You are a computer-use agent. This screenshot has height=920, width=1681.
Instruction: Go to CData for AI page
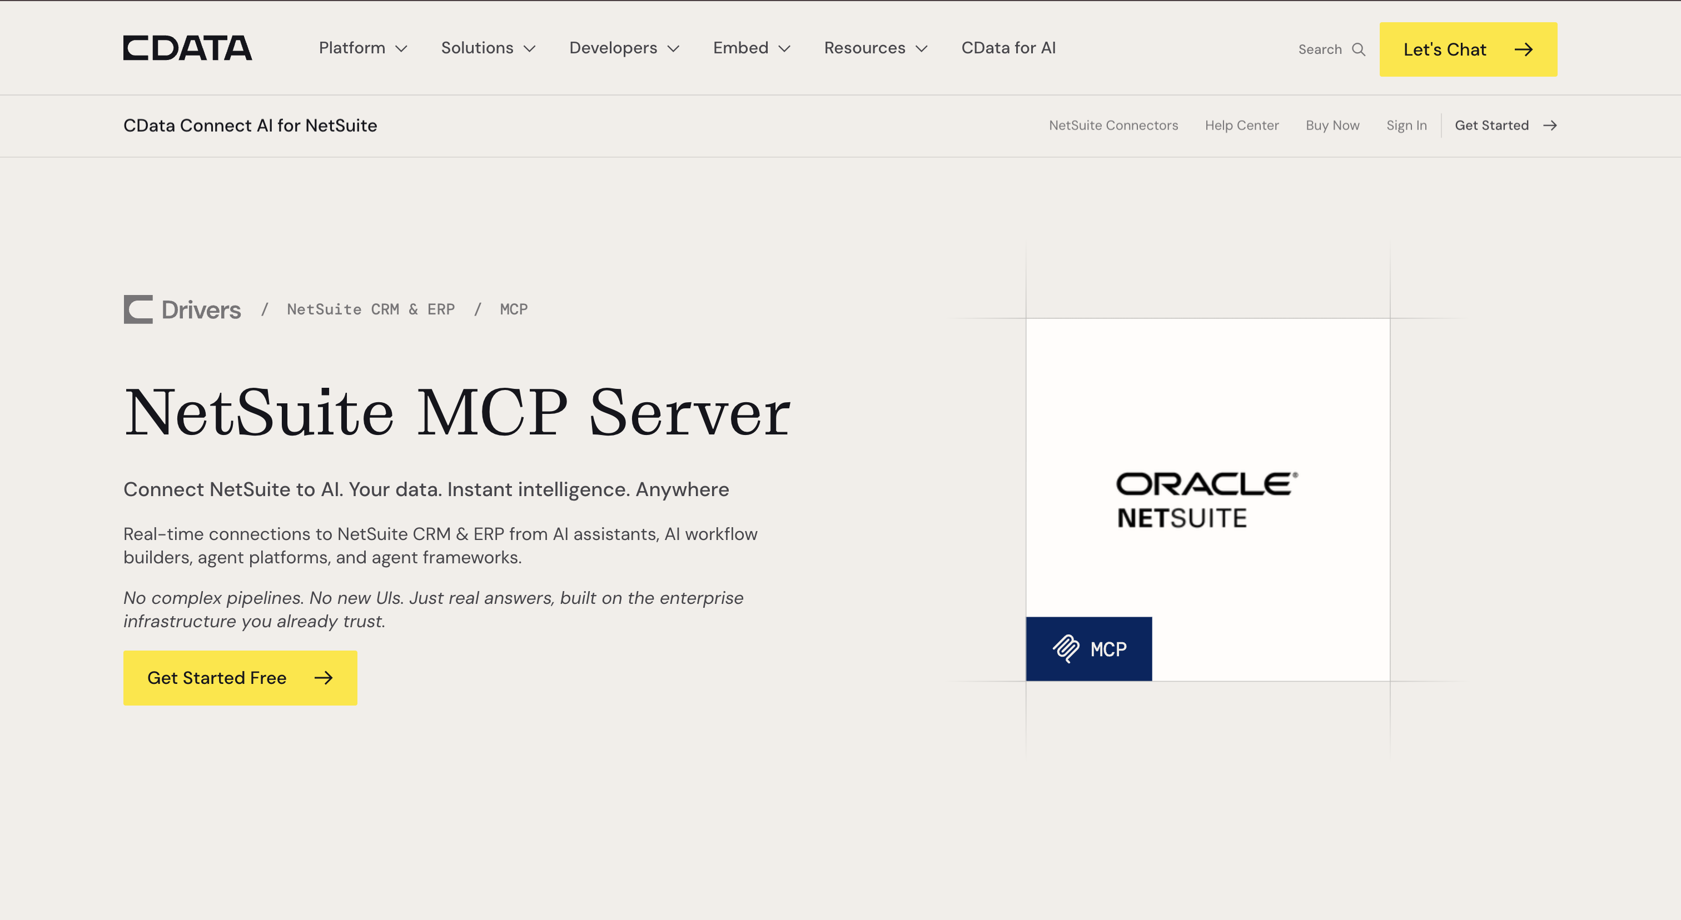coord(1008,48)
